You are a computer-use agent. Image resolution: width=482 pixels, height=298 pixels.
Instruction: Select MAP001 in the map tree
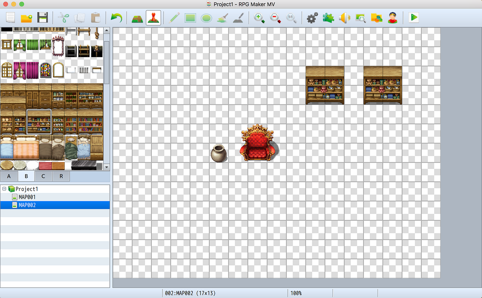tap(27, 197)
